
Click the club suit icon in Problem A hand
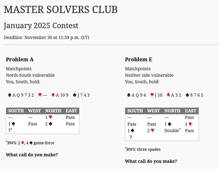(75, 95)
